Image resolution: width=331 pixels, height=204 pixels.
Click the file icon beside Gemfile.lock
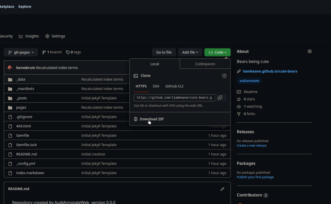pyautogui.click(x=10, y=145)
